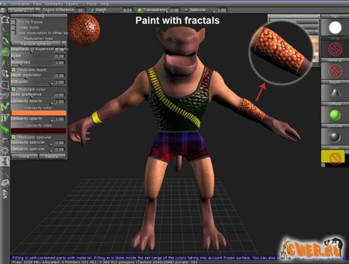This screenshot has width=349, height=264.
Task: Open the Layers menu
Action: [72, 4]
